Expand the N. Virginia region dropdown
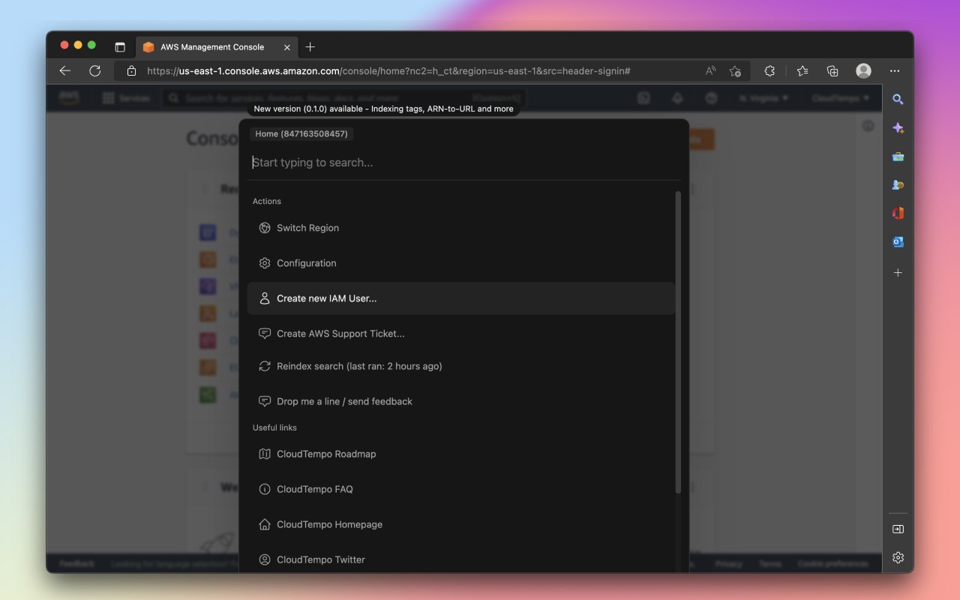This screenshot has width=960, height=600. [x=763, y=98]
